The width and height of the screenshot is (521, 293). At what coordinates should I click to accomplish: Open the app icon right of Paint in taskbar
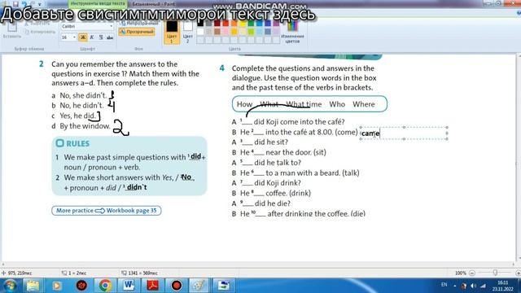click(x=224, y=286)
